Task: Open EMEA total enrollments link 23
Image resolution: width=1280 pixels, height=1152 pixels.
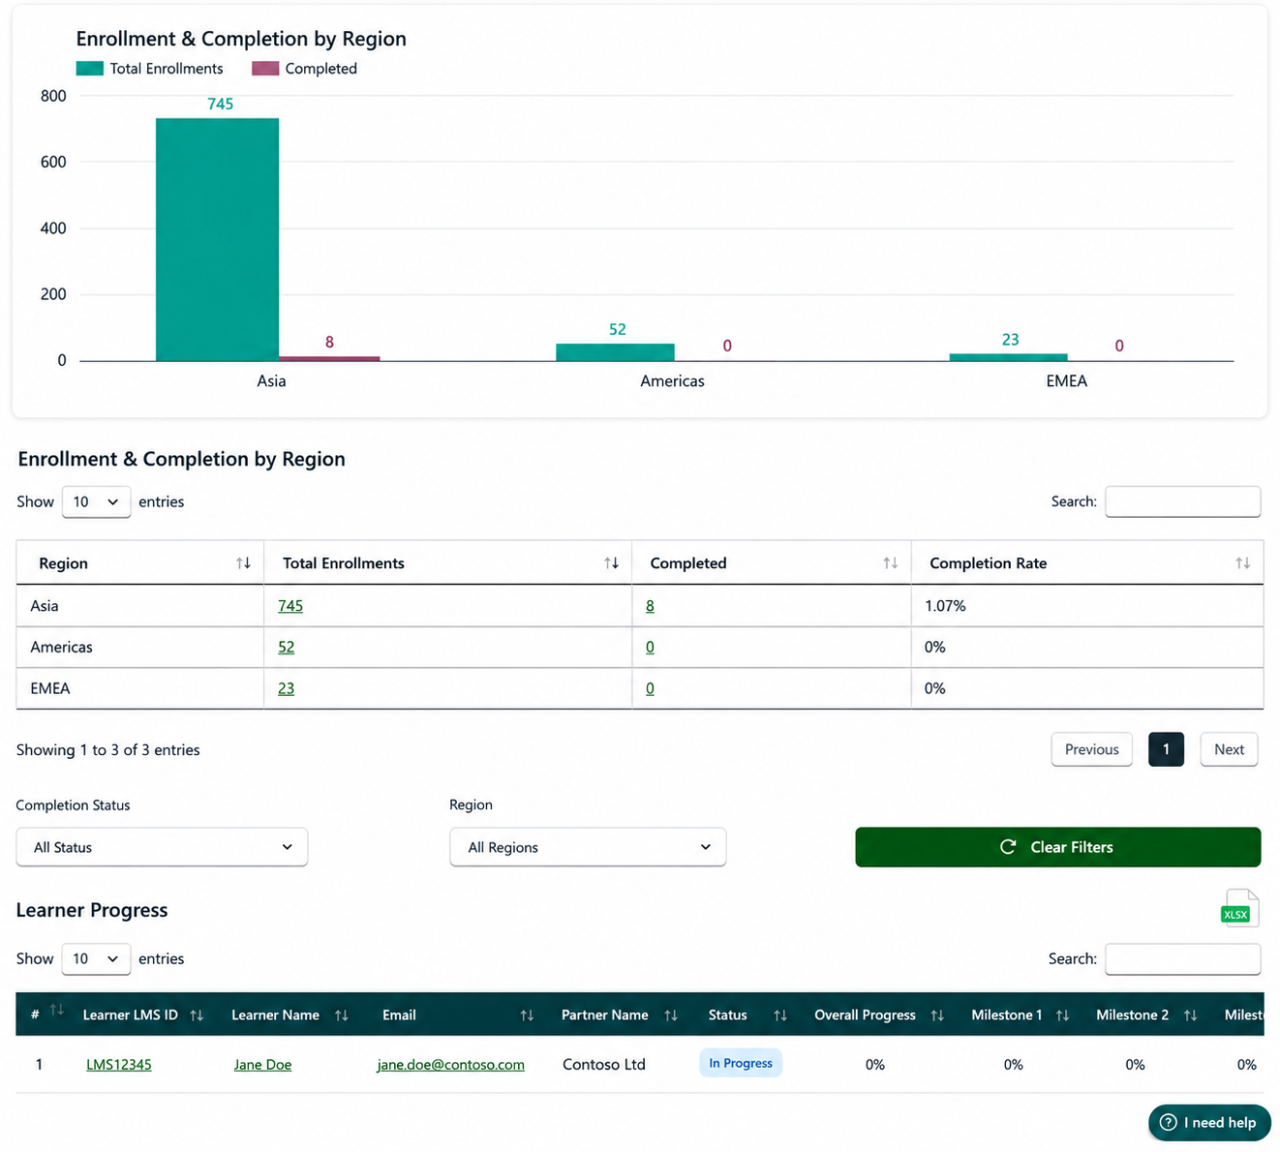Action: (x=286, y=688)
